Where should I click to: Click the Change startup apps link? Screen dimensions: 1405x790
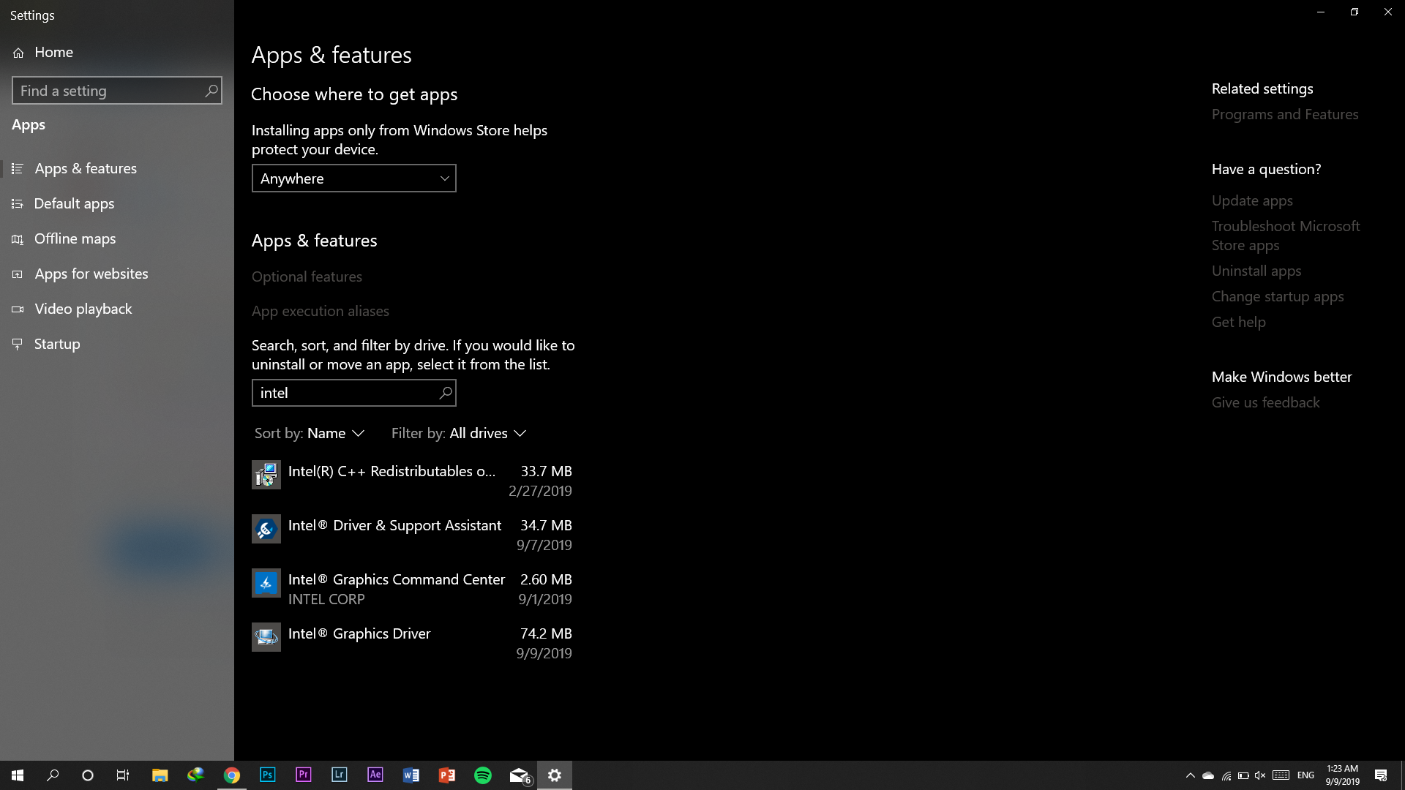(1277, 296)
